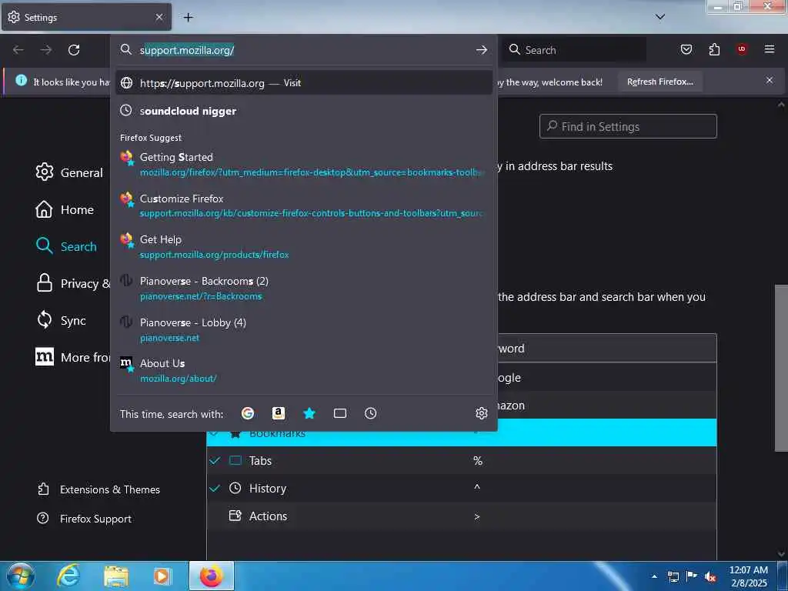Click the toolbar Search box

click(x=574, y=50)
